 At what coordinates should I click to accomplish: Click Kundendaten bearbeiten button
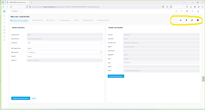[116, 76]
